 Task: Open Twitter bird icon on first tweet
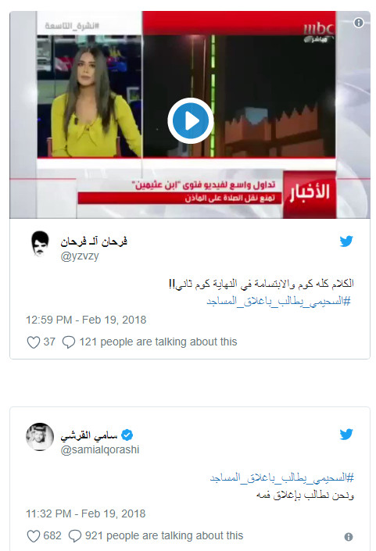click(x=346, y=242)
